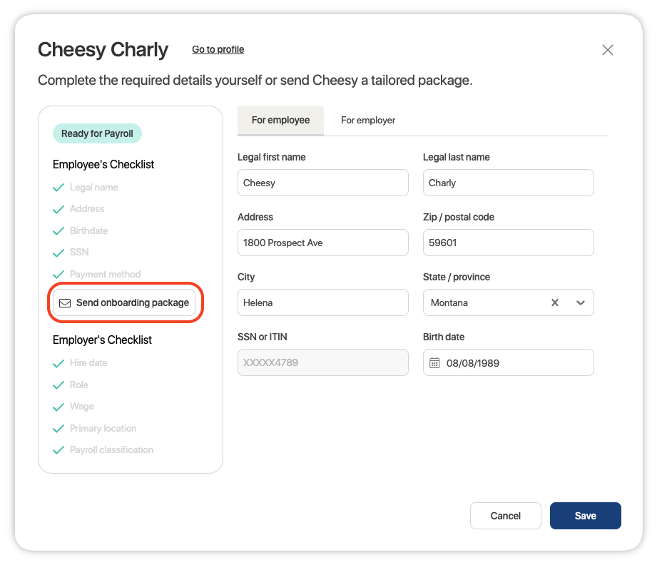Image resolution: width=657 pixels, height=565 pixels.
Task: Expand the State / province dropdown arrow
Action: (x=581, y=302)
